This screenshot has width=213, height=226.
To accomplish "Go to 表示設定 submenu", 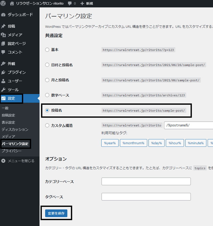I will (8, 122).
